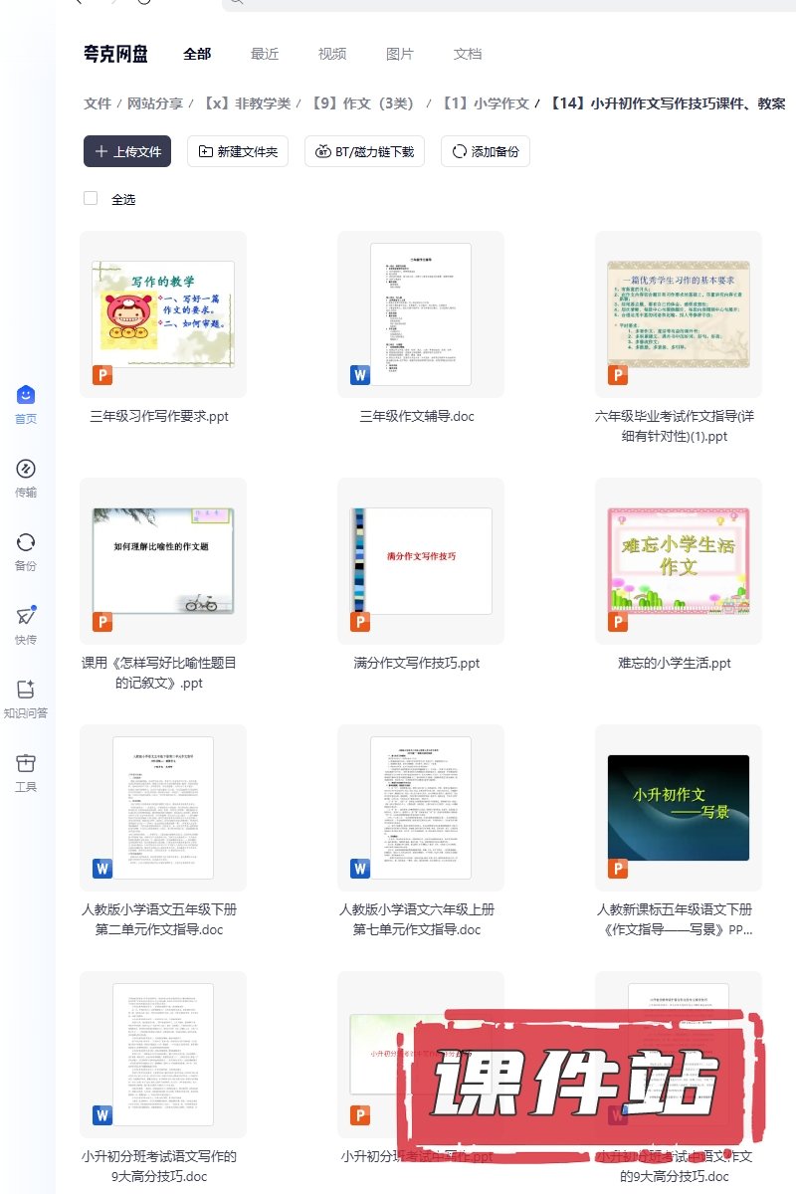Screen dimensions: 796x1194
Task: Click the 新建文件夹 button
Action: point(239,151)
